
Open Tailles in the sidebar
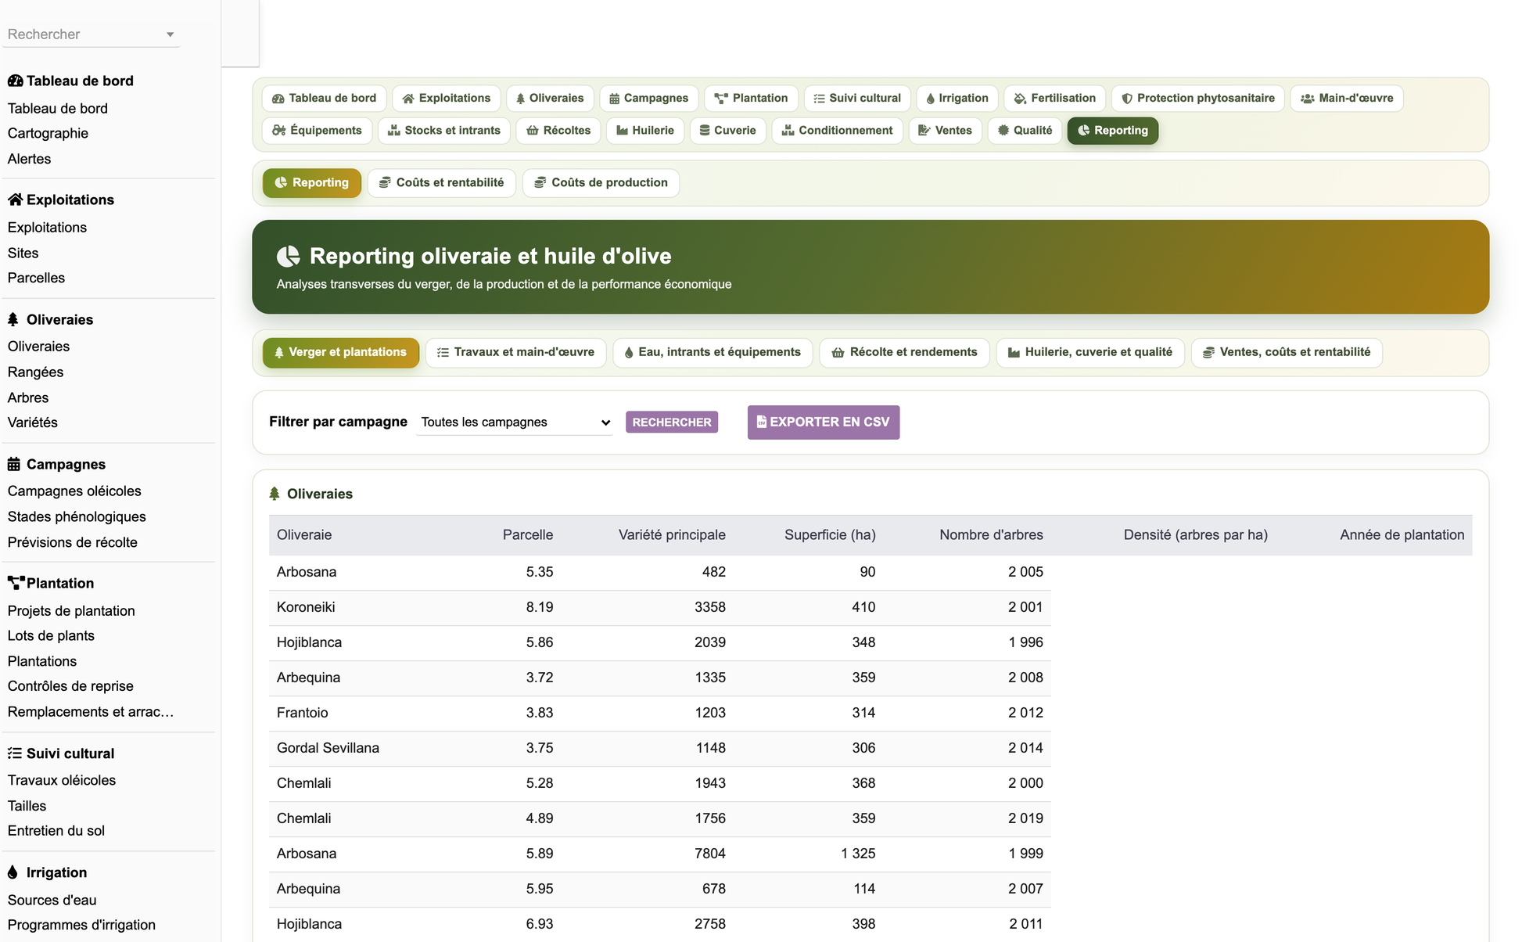[27, 806]
